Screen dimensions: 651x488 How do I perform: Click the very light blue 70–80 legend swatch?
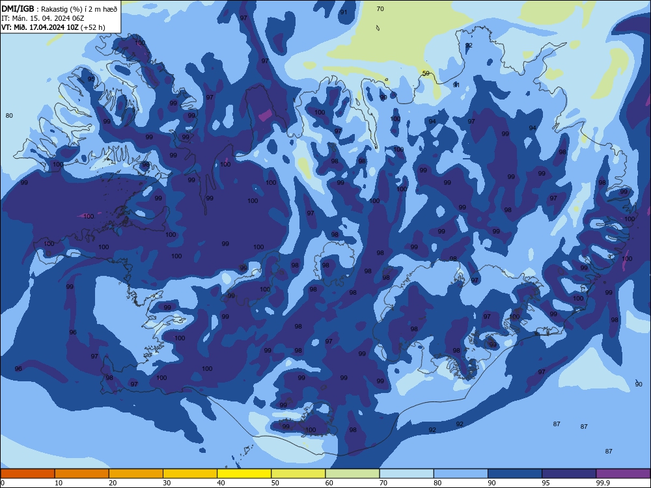[x=407, y=474]
